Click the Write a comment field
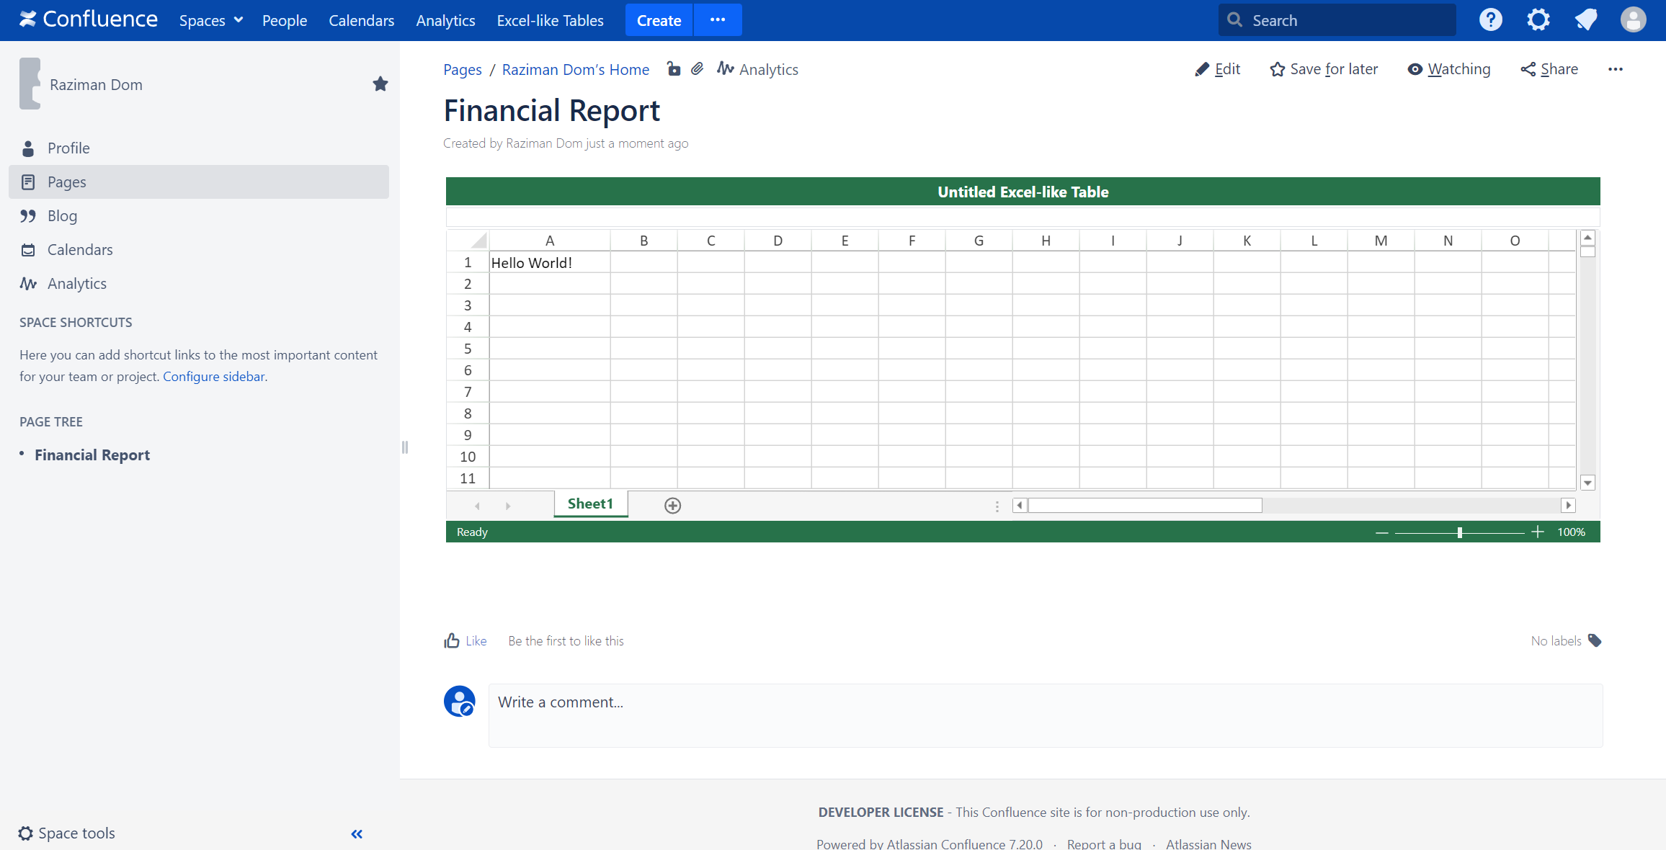Screen dimensions: 1666x850 pyautogui.click(x=1045, y=715)
